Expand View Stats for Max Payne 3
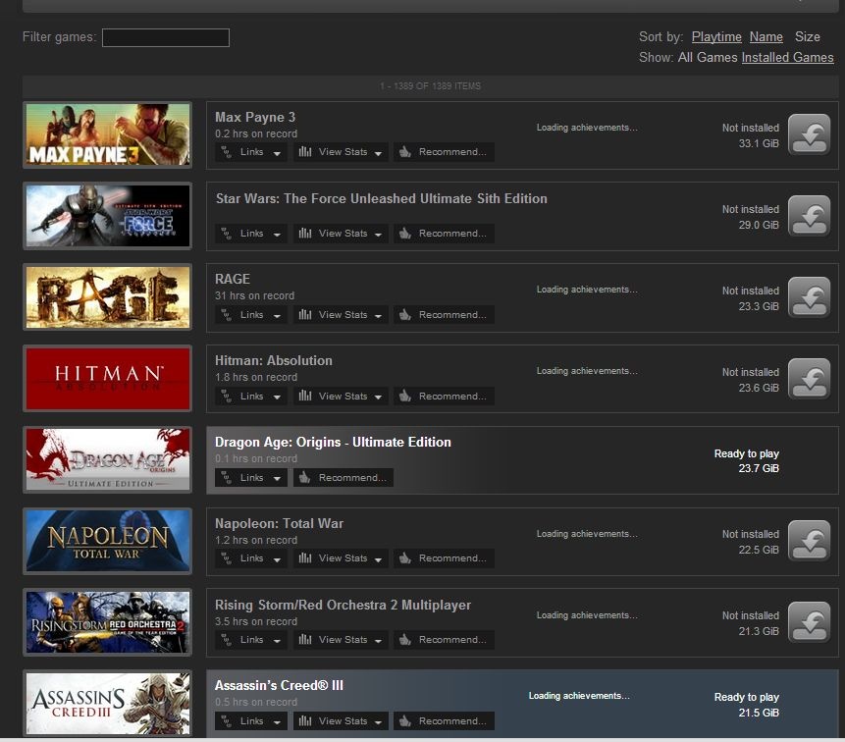845x742 pixels. 341,152
